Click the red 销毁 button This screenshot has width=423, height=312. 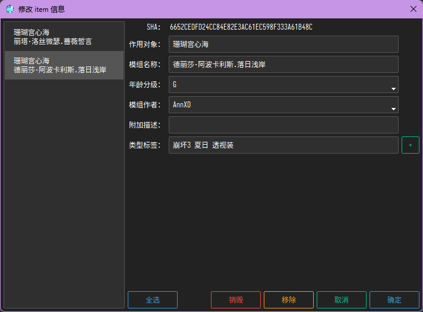click(236, 300)
